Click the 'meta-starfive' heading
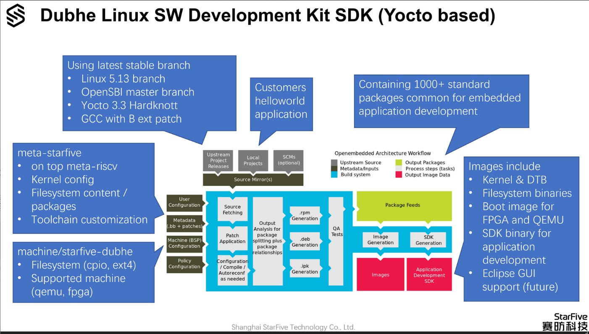Image resolution: width=589 pixels, height=334 pixels. pyautogui.click(x=50, y=153)
